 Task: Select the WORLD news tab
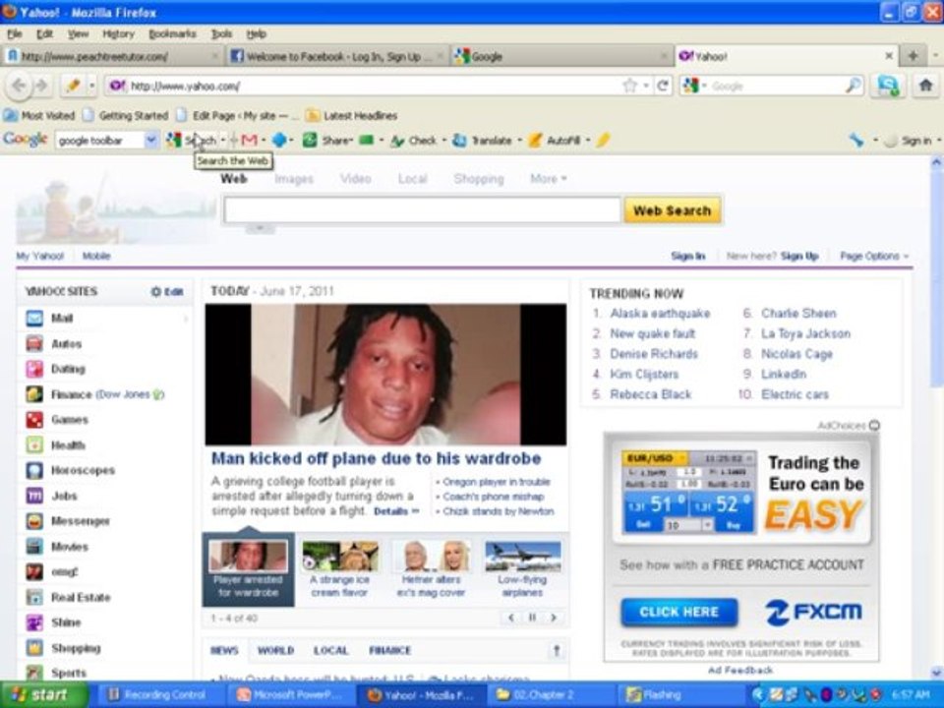pos(275,650)
